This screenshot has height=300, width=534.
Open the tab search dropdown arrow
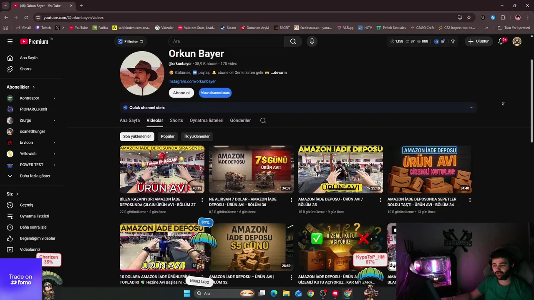point(5,5)
